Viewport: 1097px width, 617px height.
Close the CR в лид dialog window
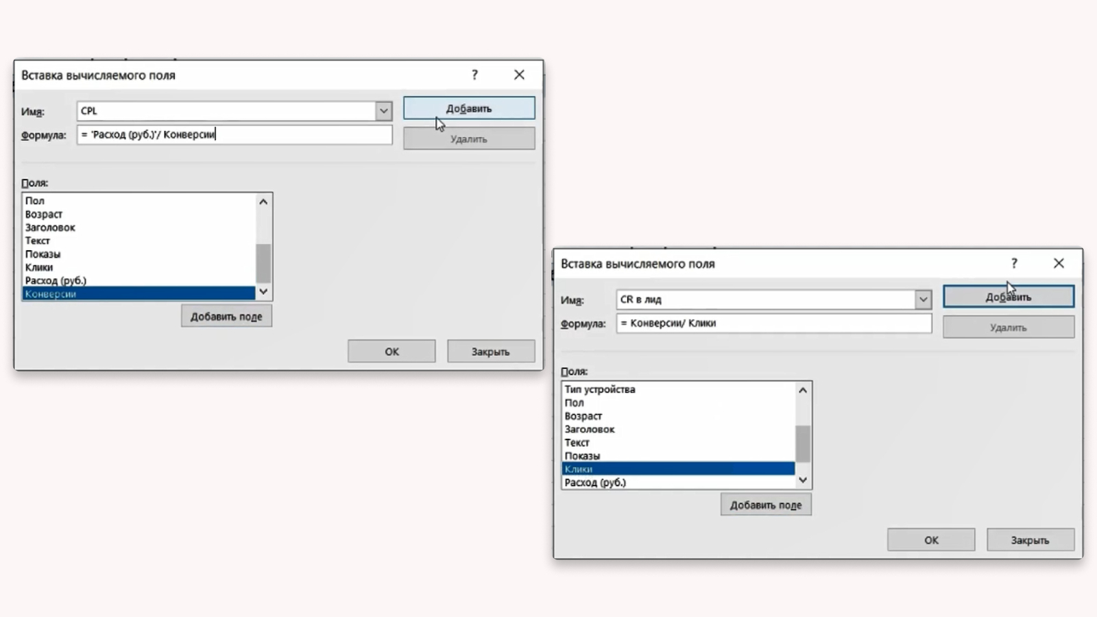pyautogui.click(x=1059, y=263)
